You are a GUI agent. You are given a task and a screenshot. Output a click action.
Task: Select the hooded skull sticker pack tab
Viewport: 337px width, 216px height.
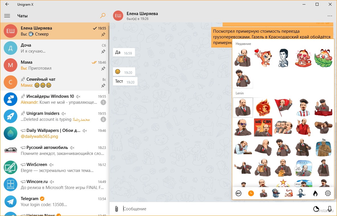click(x=276, y=193)
